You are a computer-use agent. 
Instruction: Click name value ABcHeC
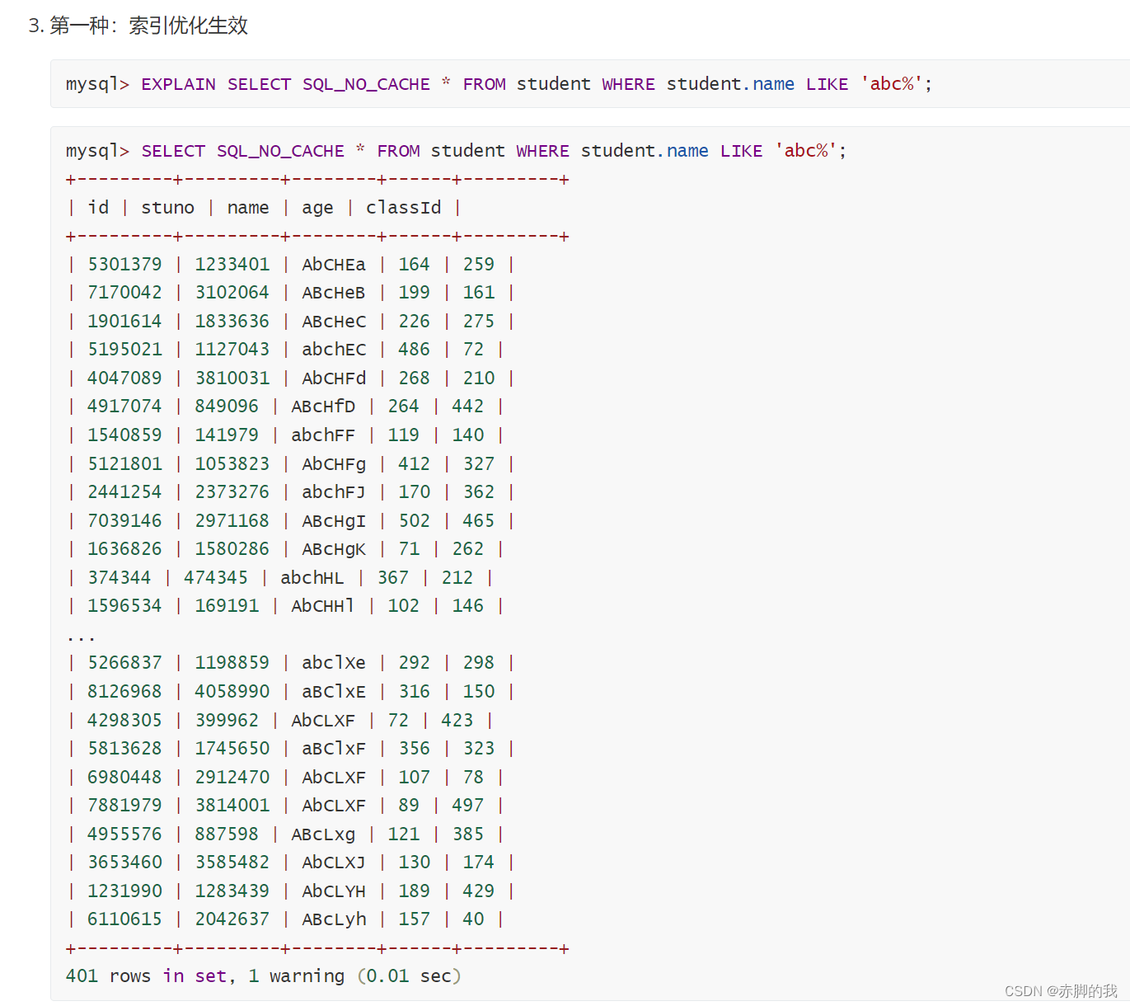pyautogui.click(x=334, y=322)
